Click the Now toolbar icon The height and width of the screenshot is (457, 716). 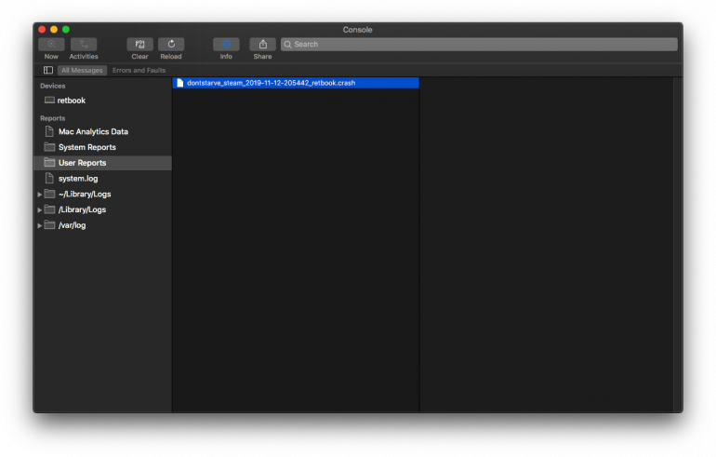click(51, 45)
